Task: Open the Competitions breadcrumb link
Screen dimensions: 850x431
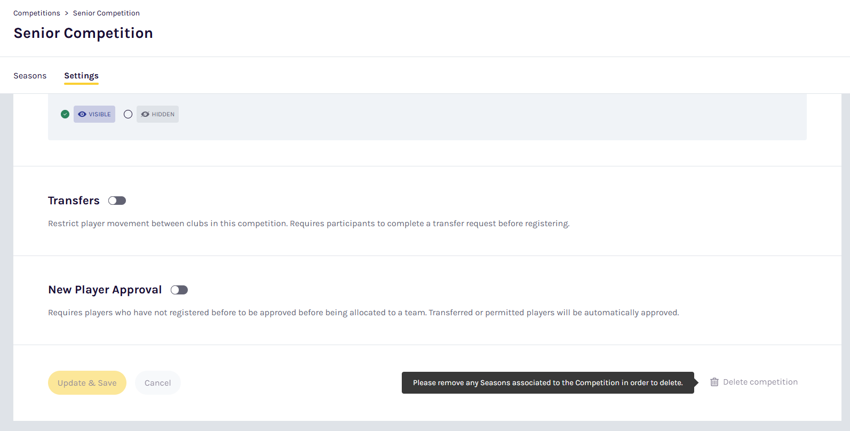Action: click(x=37, y=13)
